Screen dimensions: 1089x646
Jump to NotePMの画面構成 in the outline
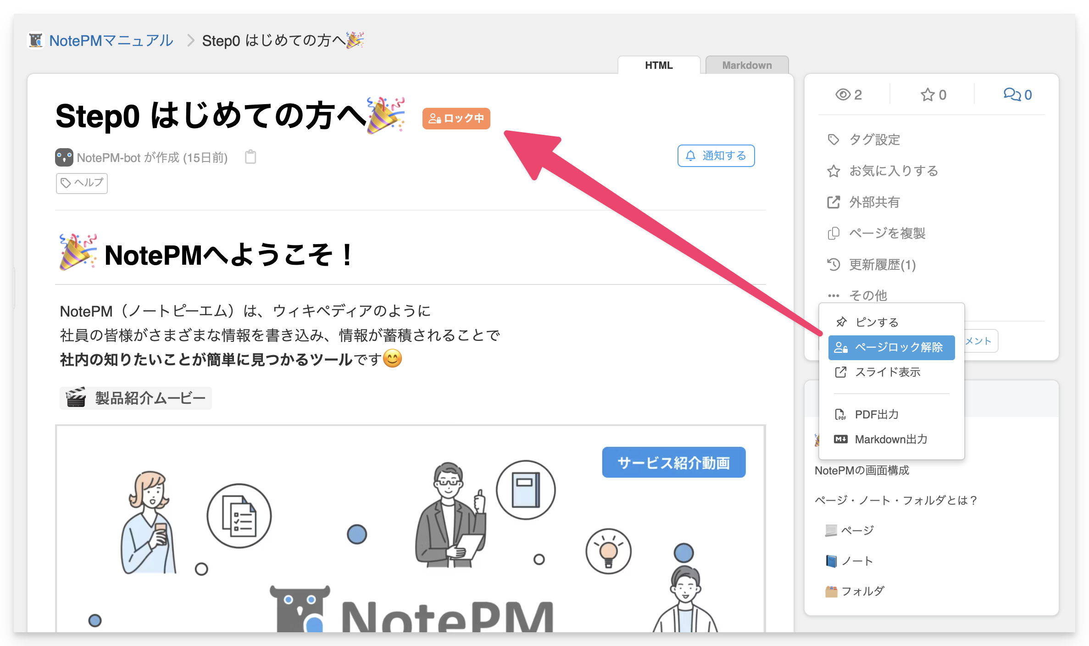pos(861,470)
